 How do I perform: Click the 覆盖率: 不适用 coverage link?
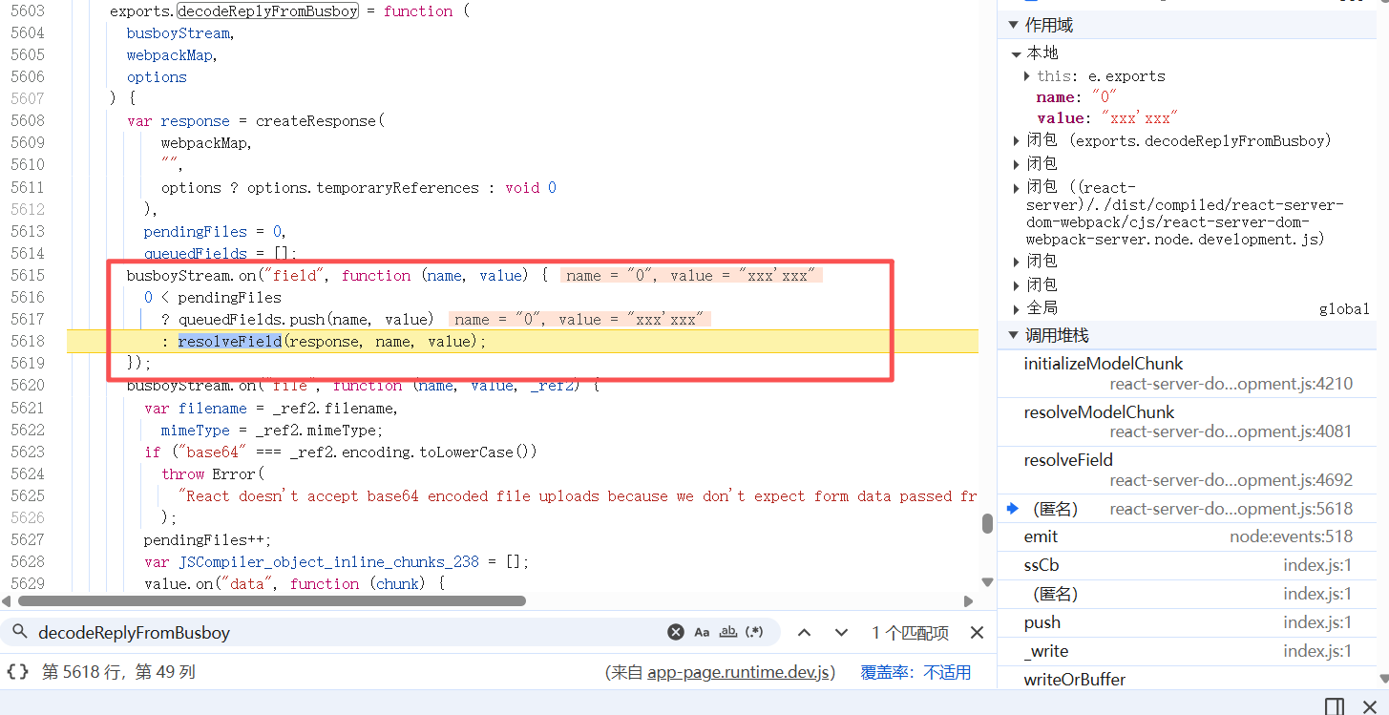915,672
